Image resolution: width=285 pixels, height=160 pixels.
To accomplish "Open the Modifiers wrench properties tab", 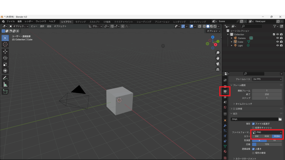I will (225, 126).
